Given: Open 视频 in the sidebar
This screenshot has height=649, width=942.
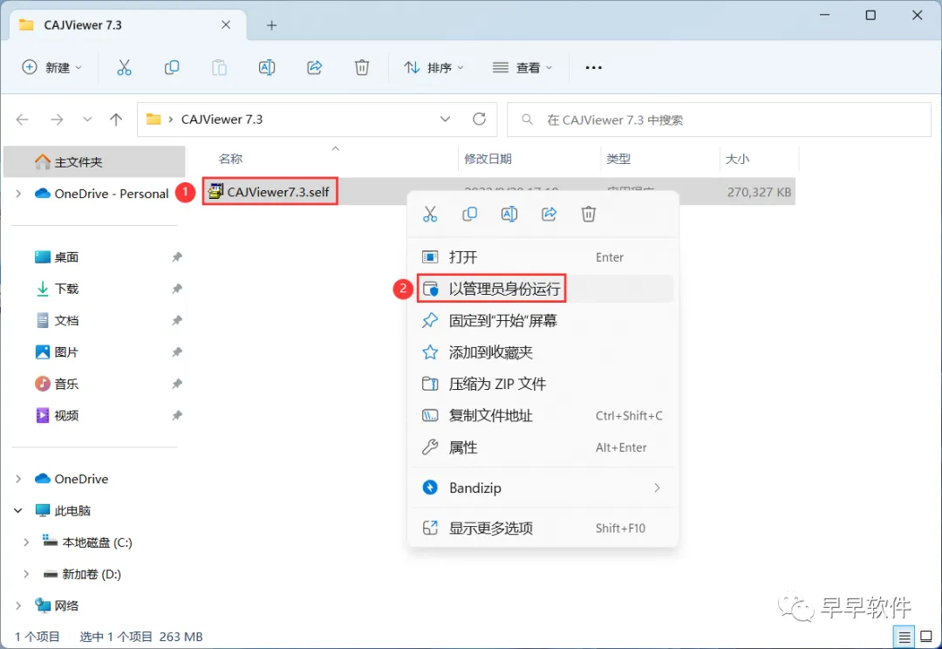Looking at the screenshot, I should coord(66,416).
